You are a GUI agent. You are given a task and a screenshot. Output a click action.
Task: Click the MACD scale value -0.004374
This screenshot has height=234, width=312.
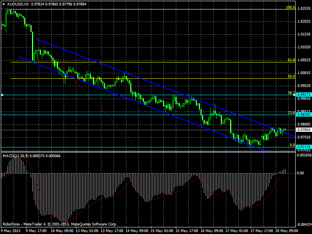(304, 225)
